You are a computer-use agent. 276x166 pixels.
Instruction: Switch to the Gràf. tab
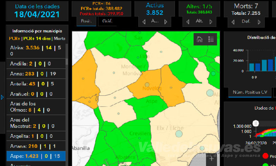(x=107, y=21)
